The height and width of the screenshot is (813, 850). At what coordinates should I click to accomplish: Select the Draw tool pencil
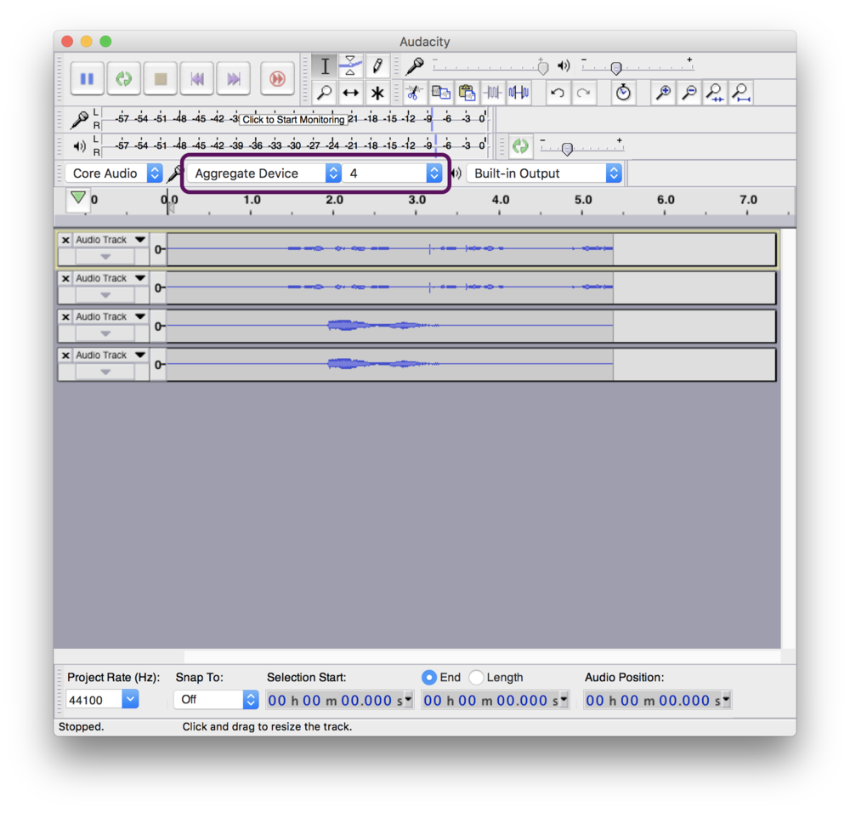click(377, 65)
